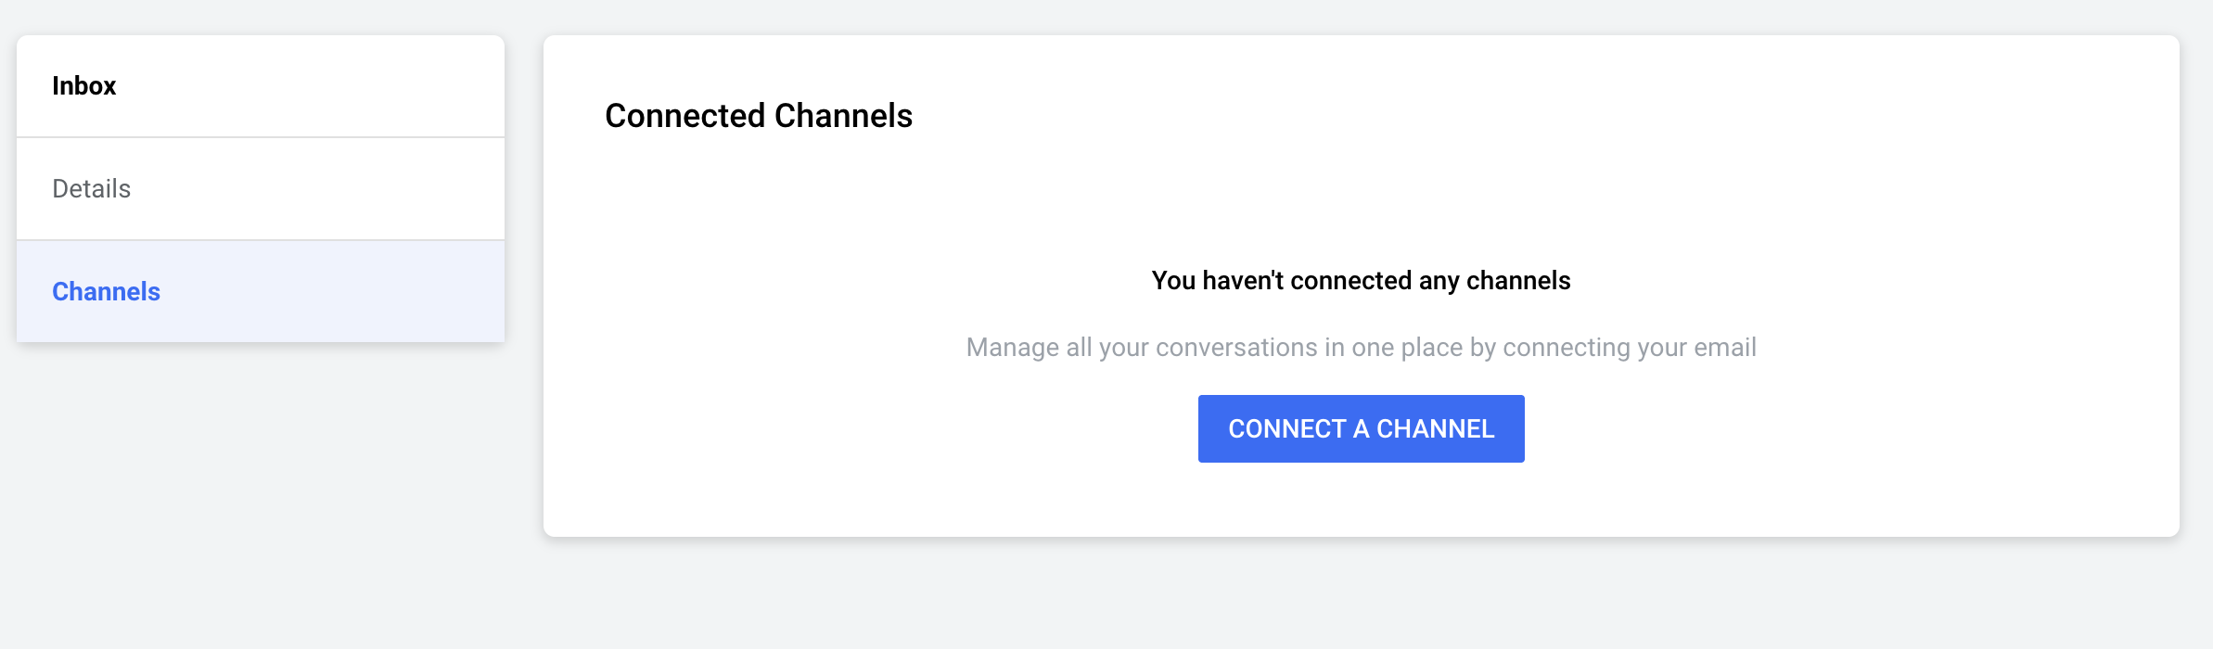This screenshot has height=649, width=2213.
Task: Go to the inbox Details page
Action: click(x=92, y=189)
